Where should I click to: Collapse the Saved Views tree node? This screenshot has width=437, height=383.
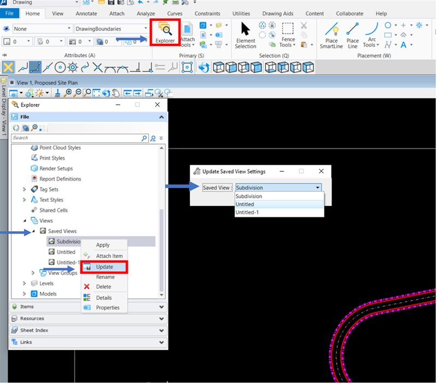[33, 231]
